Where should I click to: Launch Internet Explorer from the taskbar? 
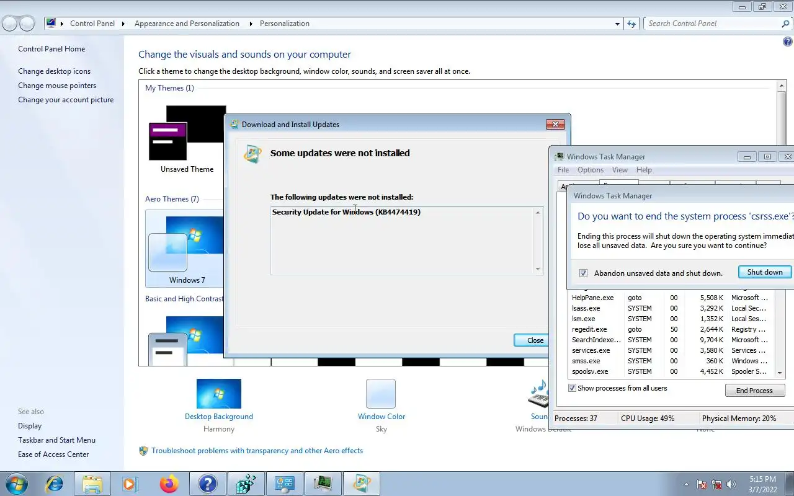pos(54,483)
